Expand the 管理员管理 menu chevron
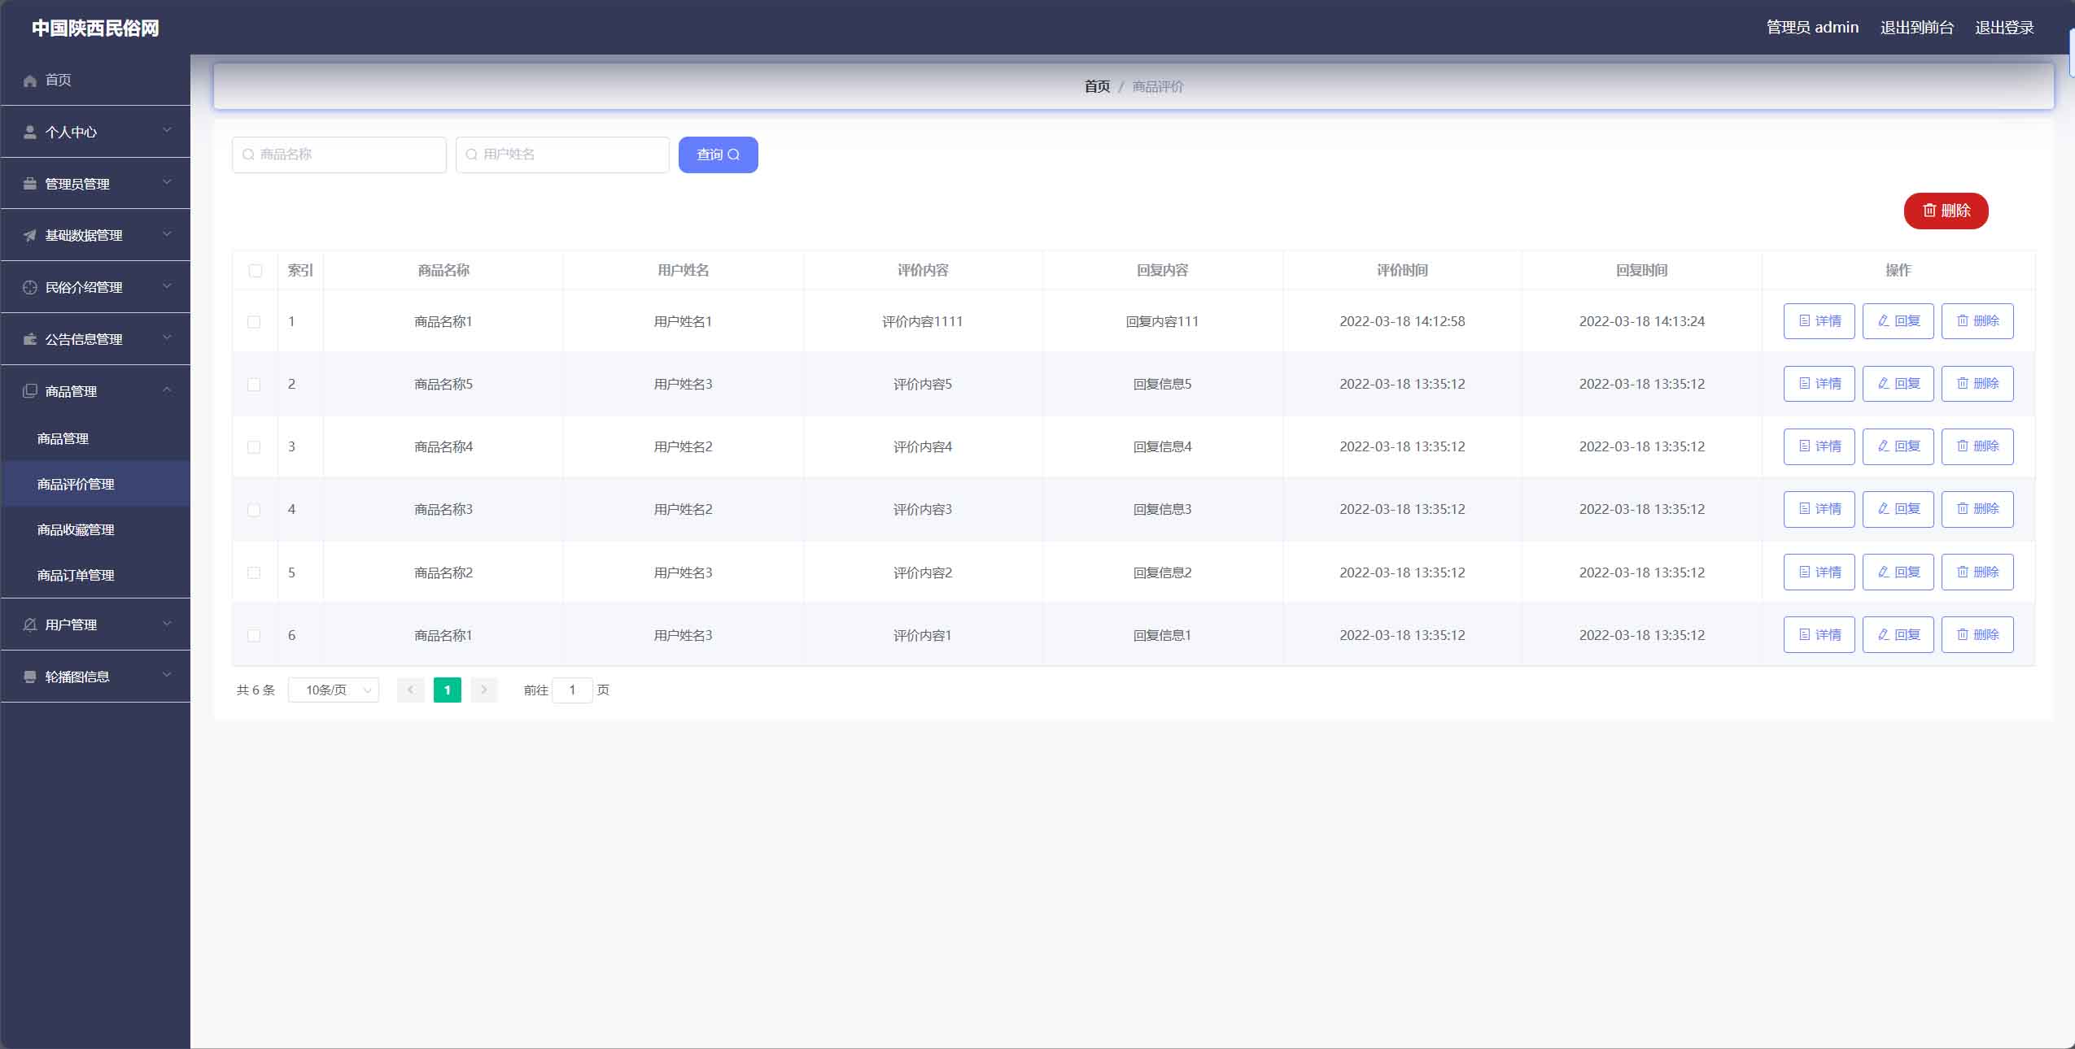This screenshot has height=1049, width=2075. [x=167, y=182]
